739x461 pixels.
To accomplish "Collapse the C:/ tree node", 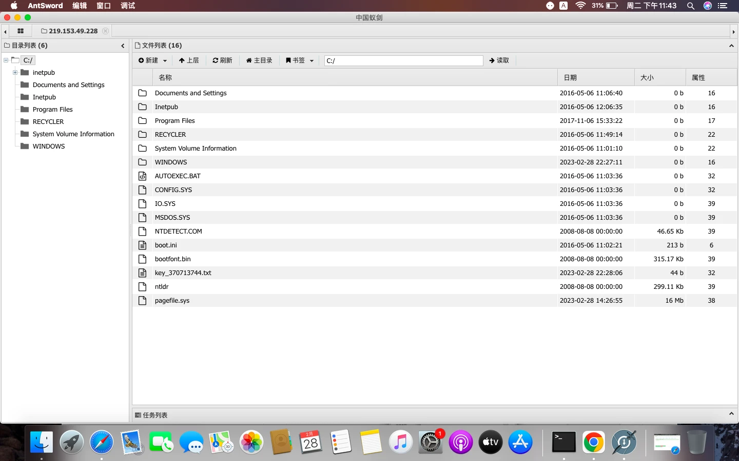I will point(6,60).
